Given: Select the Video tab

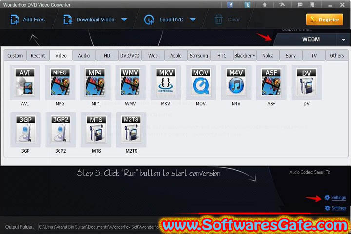Looking at the screenshot, I should point(61,56).
